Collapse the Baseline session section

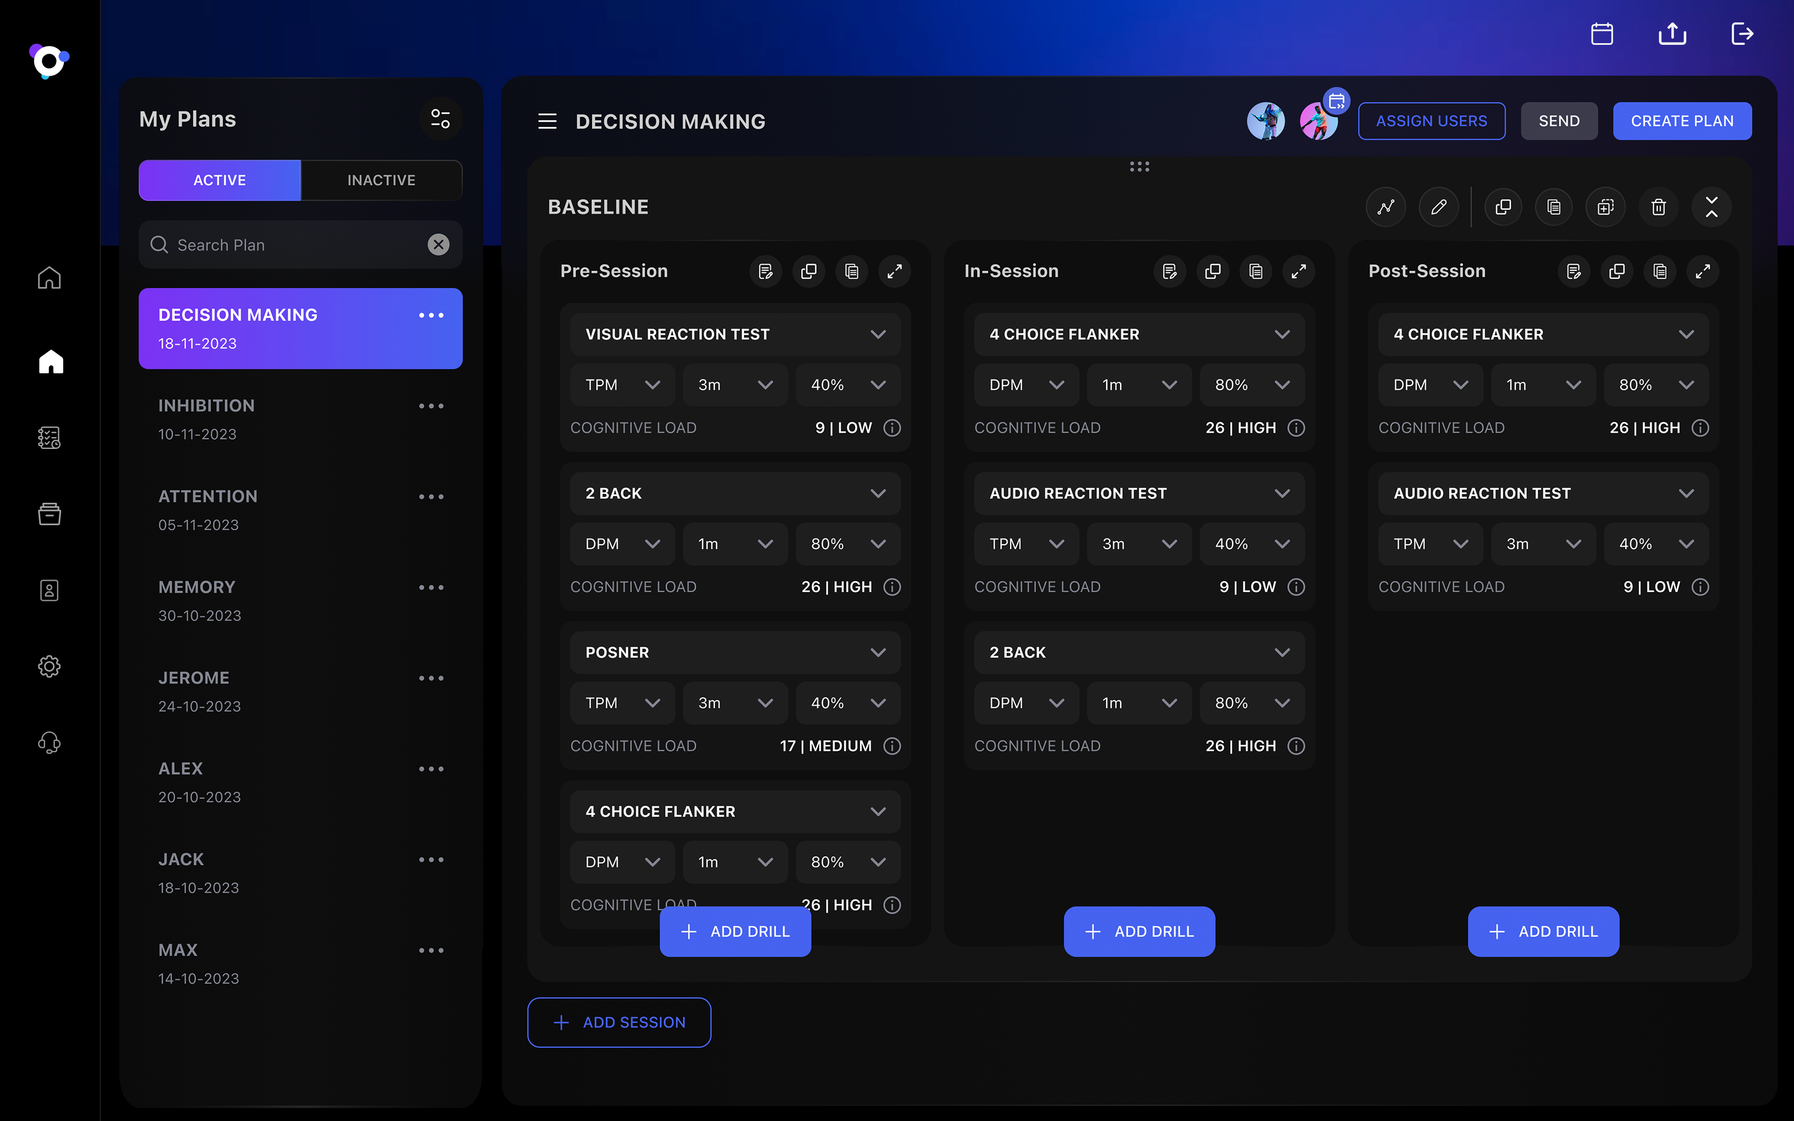click(1711, 207)
